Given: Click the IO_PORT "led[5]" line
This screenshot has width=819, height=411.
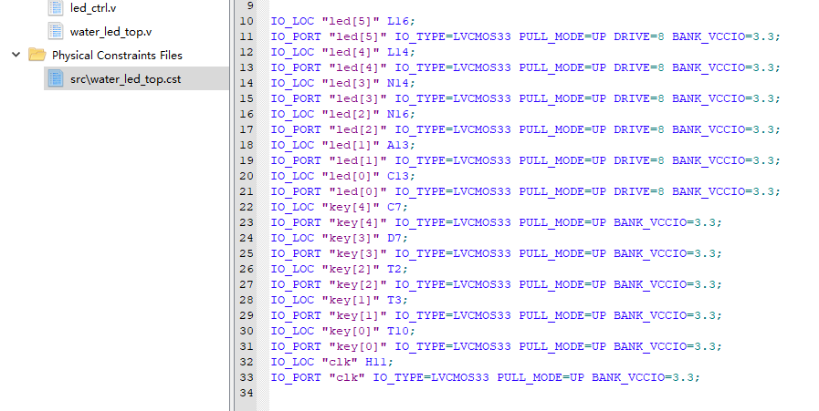Looking at the screenshot, I should pyautogui.click(x=525, y=36).
